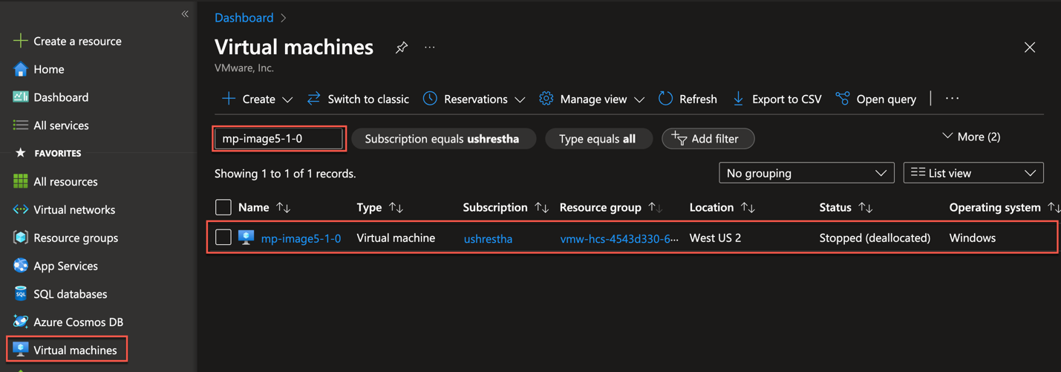Click the Virtual machine type cell

(396, 238)
